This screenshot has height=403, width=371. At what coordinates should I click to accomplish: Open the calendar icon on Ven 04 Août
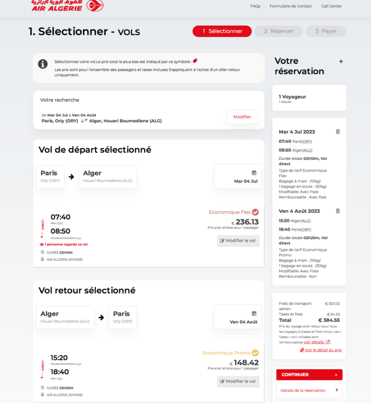pos(254,313)
